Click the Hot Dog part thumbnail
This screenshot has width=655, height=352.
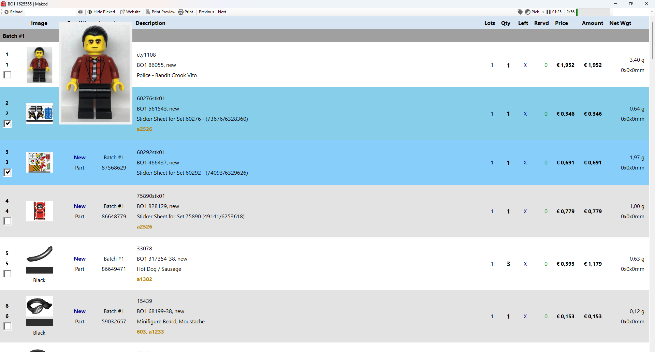[40, 254]
